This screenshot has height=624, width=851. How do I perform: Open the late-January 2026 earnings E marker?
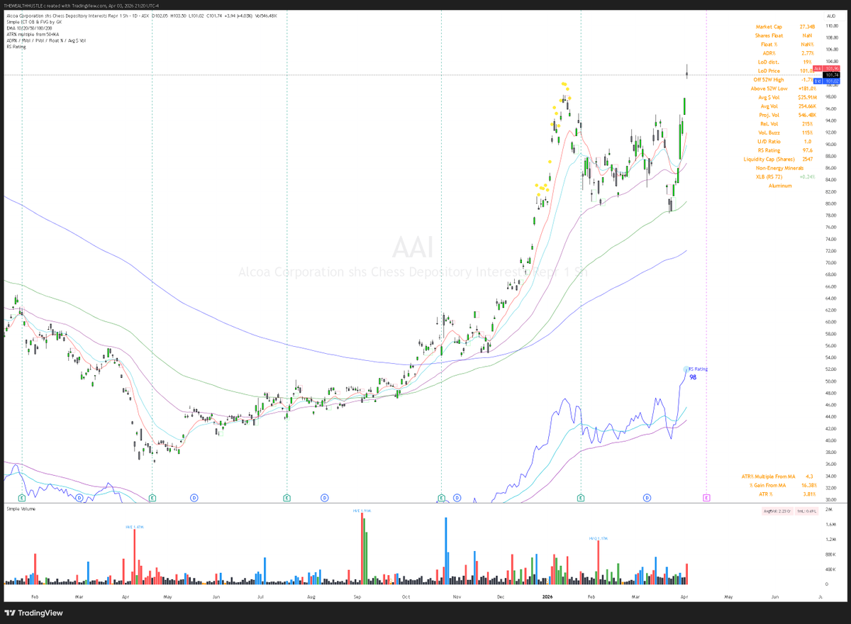tap(581, 498)
